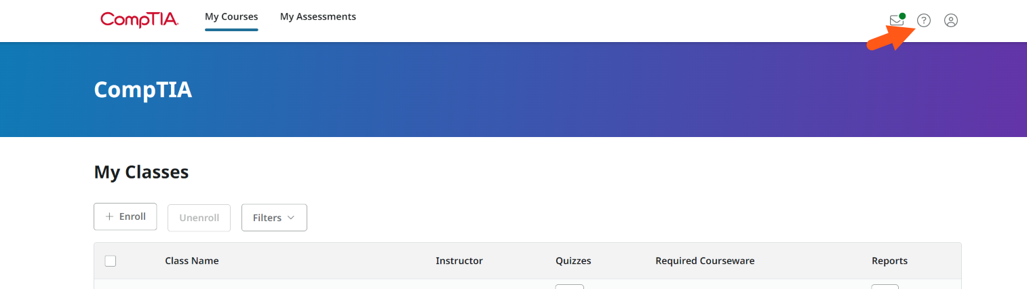Click the Reports column header
This screenshot has height=289, width=1027.
[x=889, y=261]
